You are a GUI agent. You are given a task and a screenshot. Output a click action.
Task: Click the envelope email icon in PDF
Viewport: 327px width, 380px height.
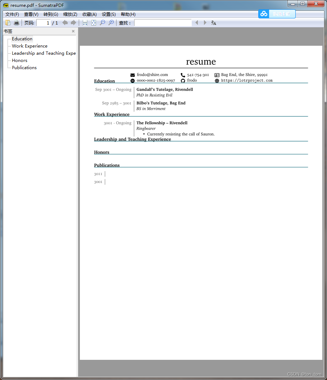coord(133,75)
